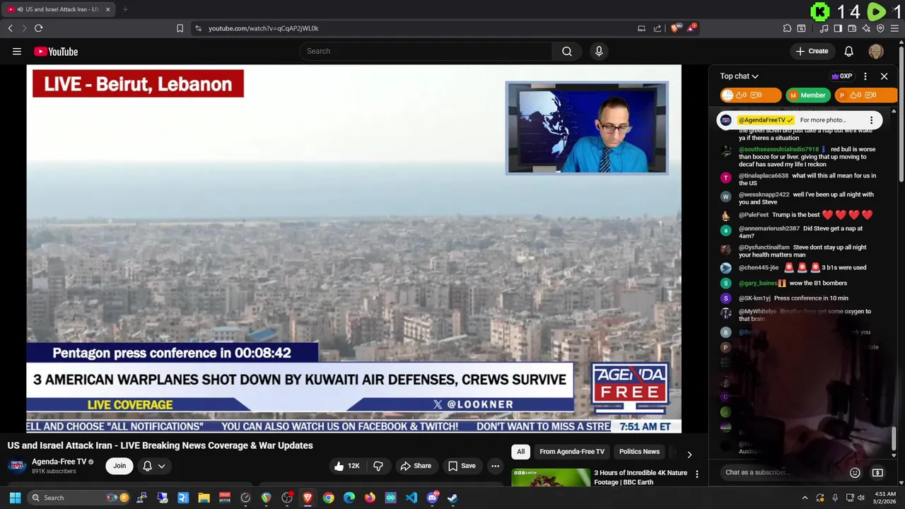Viewport: 905px width, 509px height.
Task: Open the Leo AI sparkle icon
Action: 866,28
